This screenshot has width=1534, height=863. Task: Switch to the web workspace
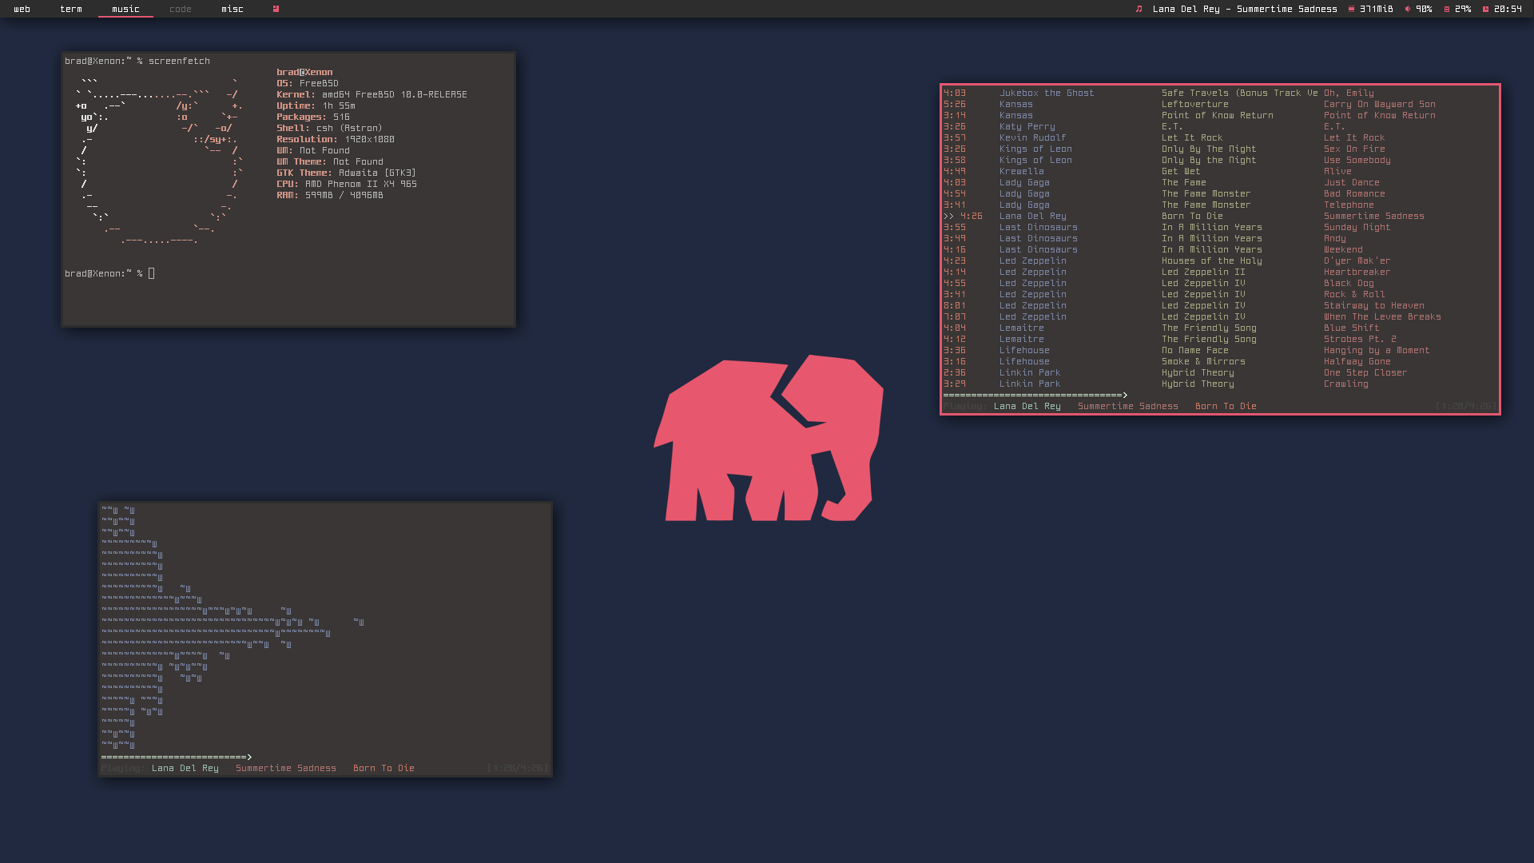click(22, 9)
